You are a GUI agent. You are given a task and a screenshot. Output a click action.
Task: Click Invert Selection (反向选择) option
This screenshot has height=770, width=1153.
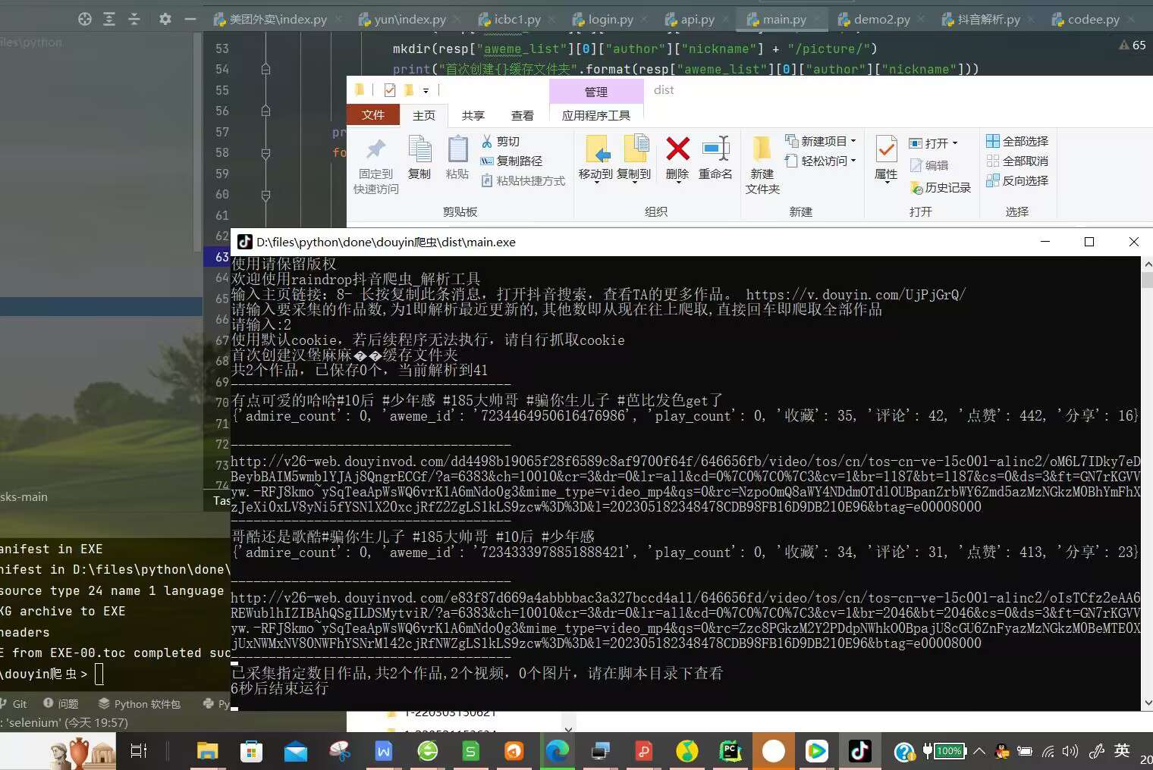(x=1017, y=180)
